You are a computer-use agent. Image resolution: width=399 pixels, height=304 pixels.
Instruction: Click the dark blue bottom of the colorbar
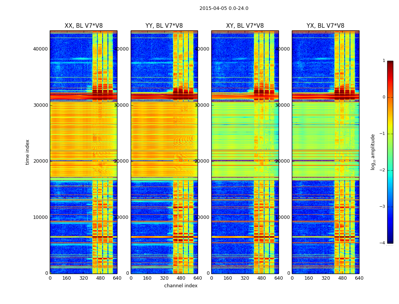click(x=390, y=240)
